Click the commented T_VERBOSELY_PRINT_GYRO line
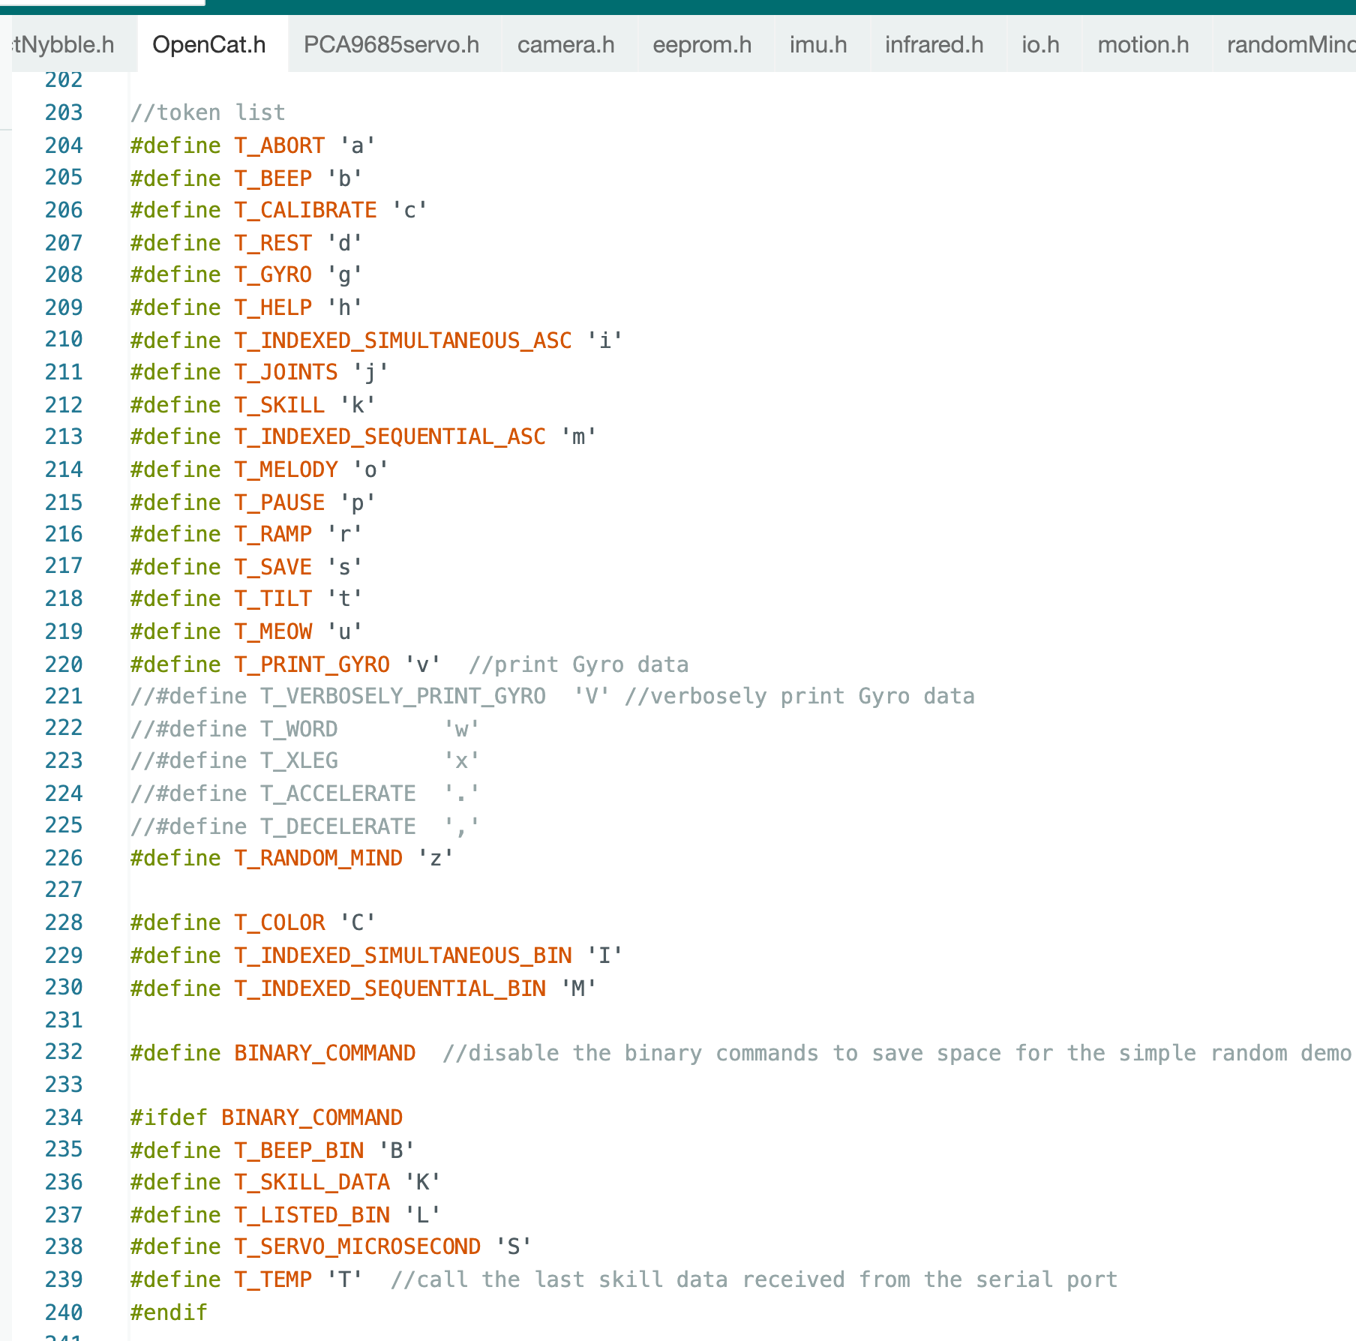 click(403, 697)
